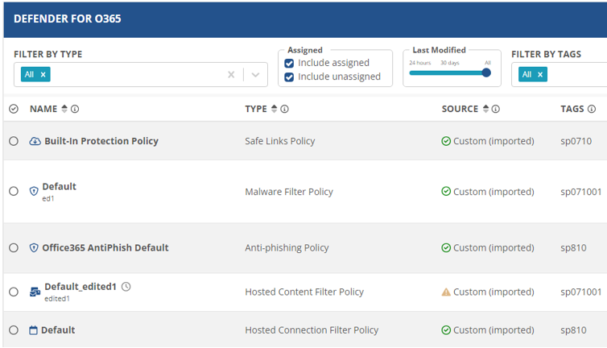This screenshot has height=348, width=607.
Task: Select the Built-In Protection Policy row radio button
Action: pos(14,141)
